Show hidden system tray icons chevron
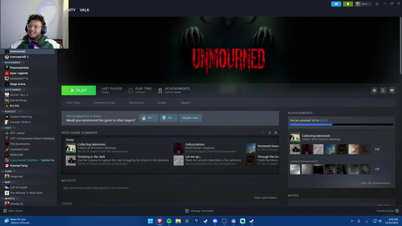 [352, 221]
